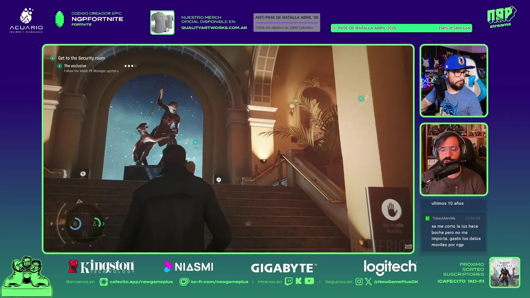The width and height of the screenshot is (530, 298).
Task: Click the Pase de Batalla Abril 2026 goal bar
Action: click(x=401, y=28)
